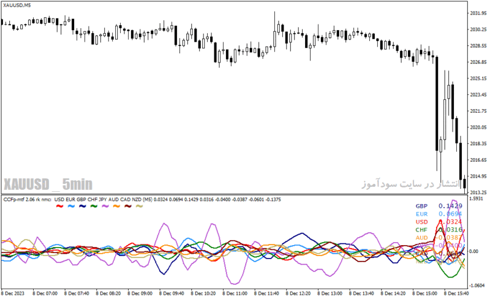
Task: Click the dark red CAD legend swatch
Action: click(x=128, y=206)
